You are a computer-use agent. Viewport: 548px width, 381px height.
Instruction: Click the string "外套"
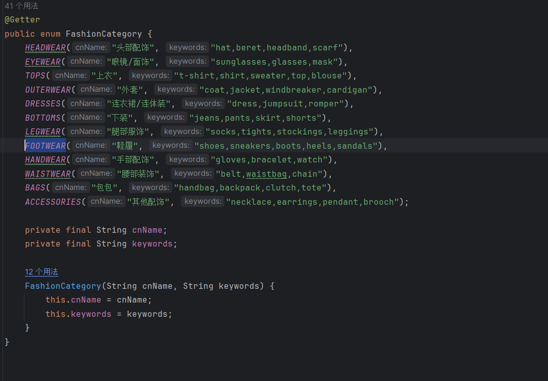(x=130, y=90)
